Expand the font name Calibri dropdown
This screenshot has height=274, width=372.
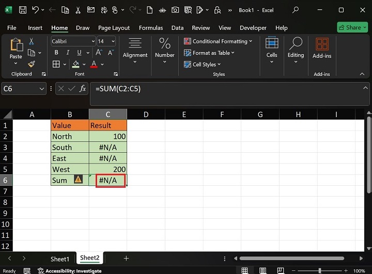93,41
